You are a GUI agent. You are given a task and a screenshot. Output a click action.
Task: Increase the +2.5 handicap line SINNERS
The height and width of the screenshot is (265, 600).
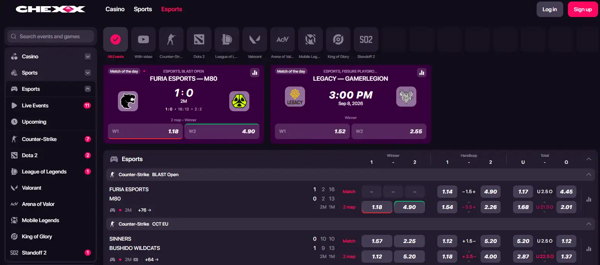tap(469, 252)
